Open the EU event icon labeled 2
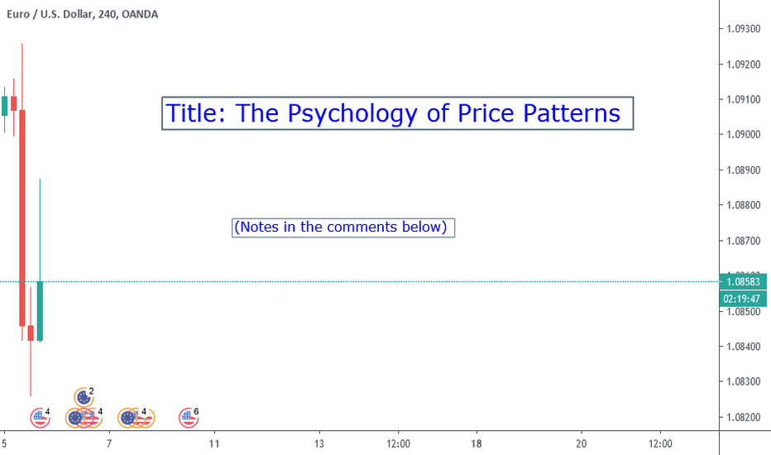Viewport: 771px width, 455px height. tap(84, 397)
